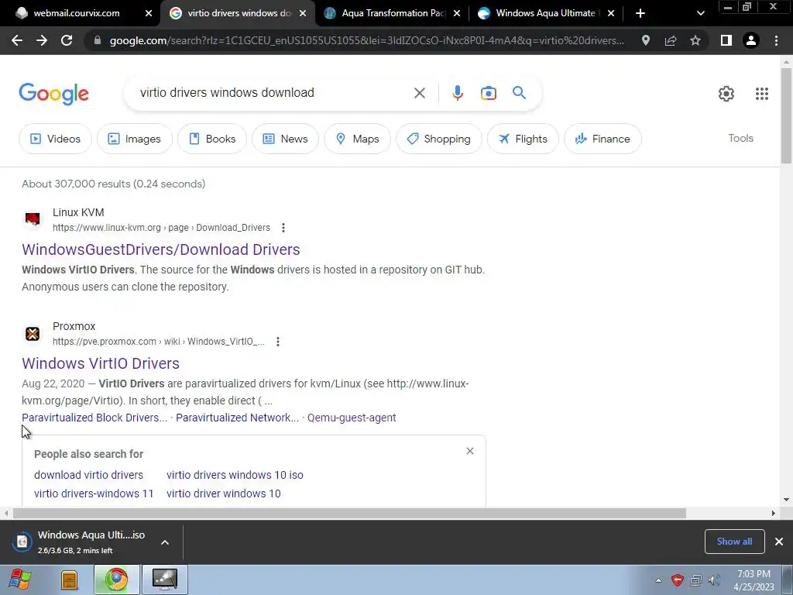Open the Paravirtualized Block Drivers sitelink

pyautogui.click(x=94, y=418)
